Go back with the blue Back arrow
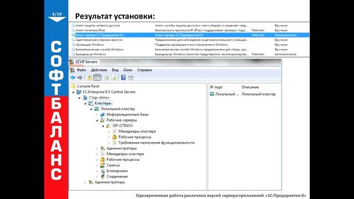The height and width of the screenshot is (199, 354). (72, 78)
